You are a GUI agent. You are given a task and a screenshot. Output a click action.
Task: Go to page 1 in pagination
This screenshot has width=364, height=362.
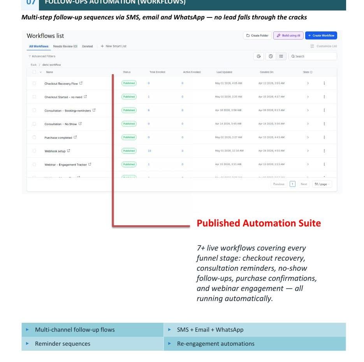coord(292,184)
